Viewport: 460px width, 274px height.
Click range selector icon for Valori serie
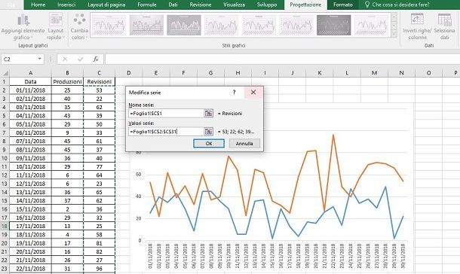click(x=208, y=132)
